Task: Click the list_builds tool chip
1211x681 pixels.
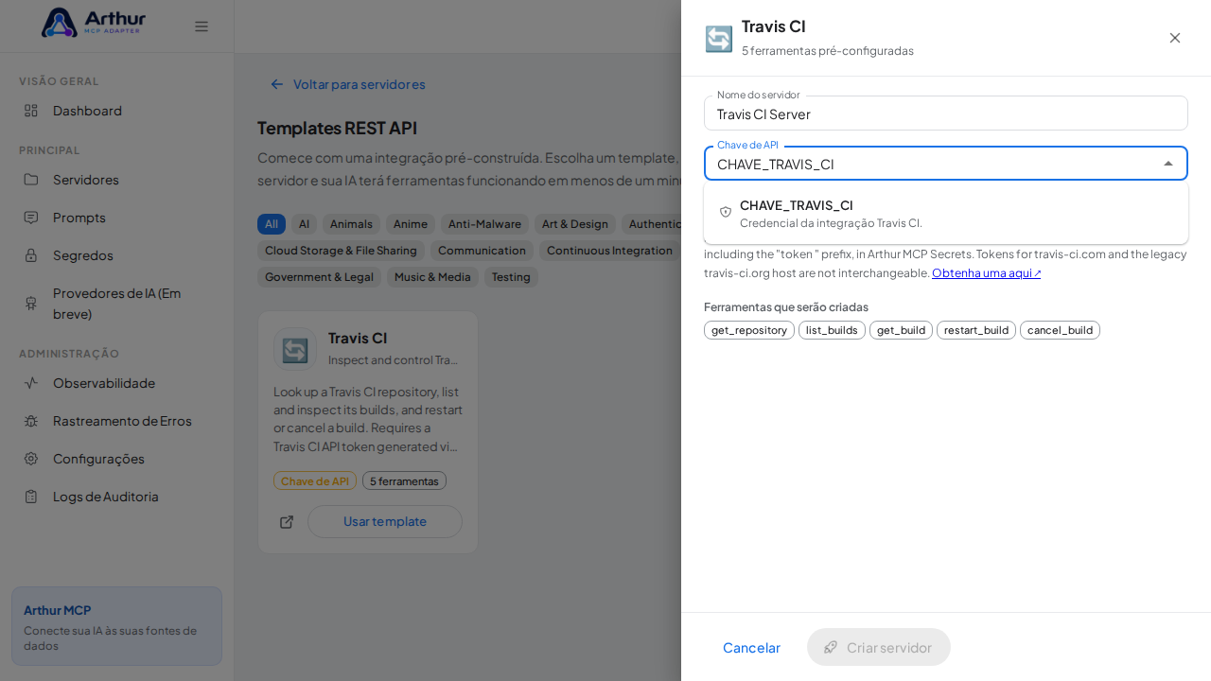Action: point(832,330)
